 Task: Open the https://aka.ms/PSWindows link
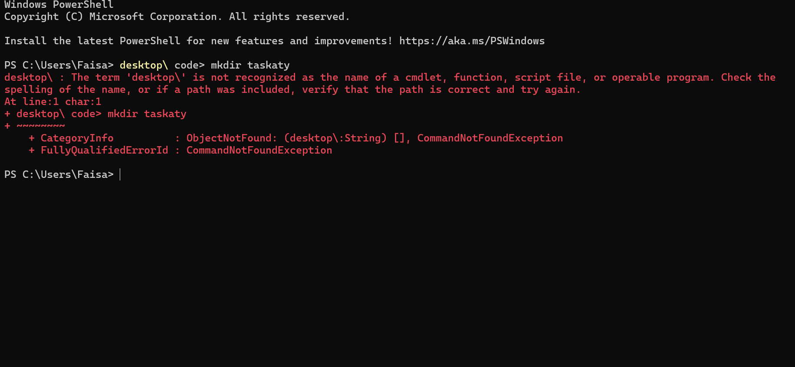point(472,41)
